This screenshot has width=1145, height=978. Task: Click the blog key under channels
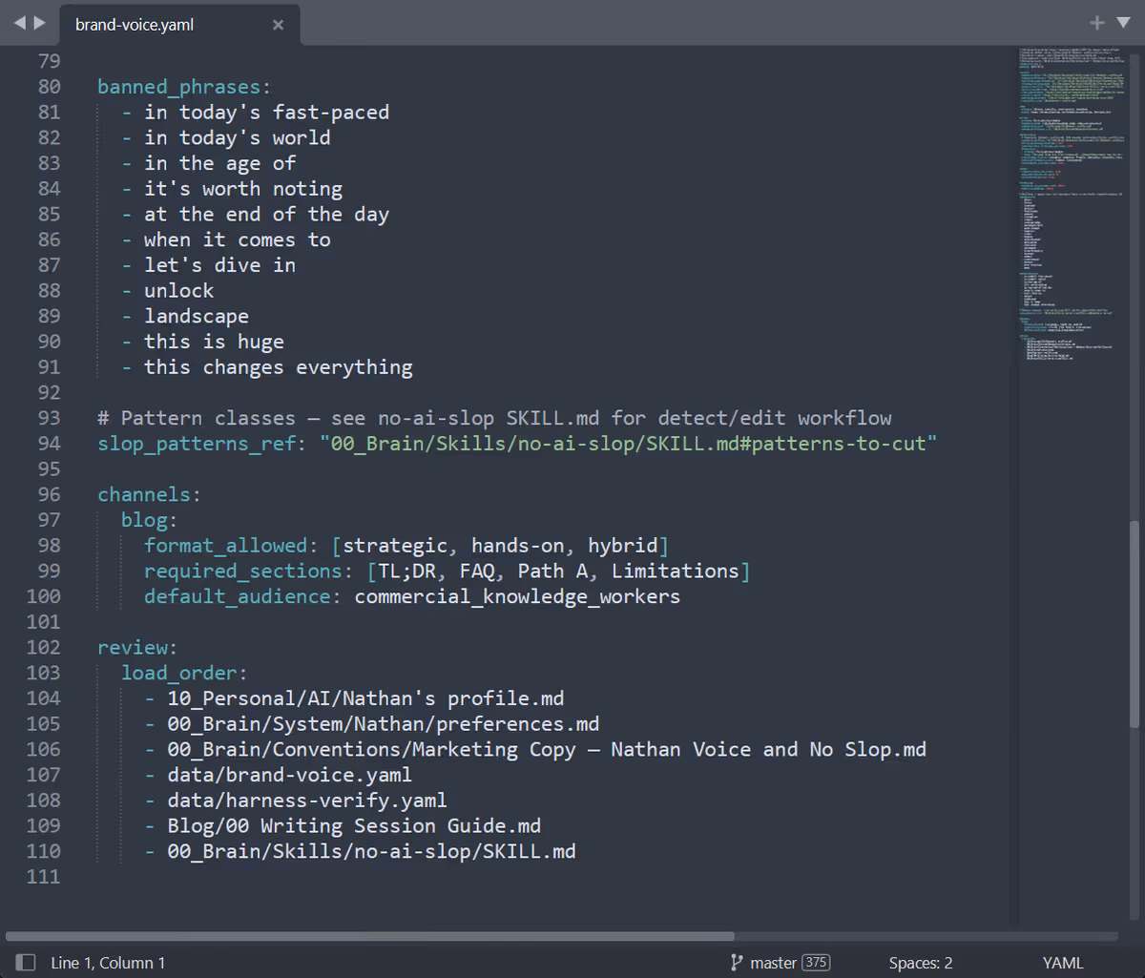coord(144,520)
